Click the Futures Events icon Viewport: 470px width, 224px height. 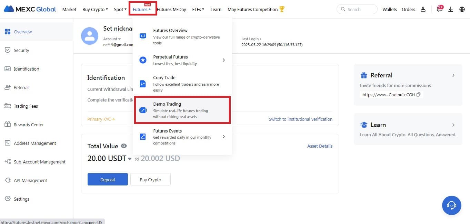pyautogui.click(x=143, y=137)
